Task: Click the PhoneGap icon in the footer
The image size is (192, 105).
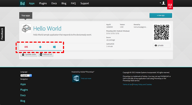Action: [x=76, y=78]
